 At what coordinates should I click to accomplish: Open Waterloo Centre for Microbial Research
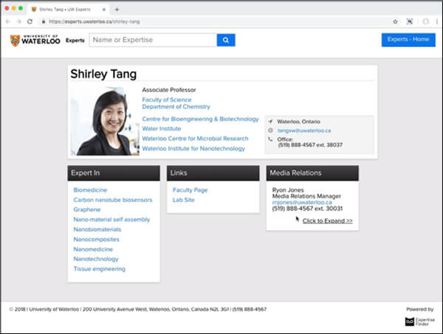[195, 139]
